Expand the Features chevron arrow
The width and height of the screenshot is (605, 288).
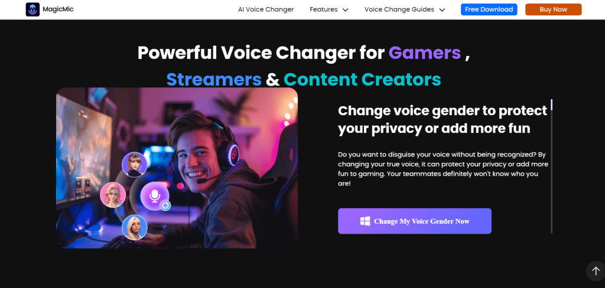[x=345, y=9]
